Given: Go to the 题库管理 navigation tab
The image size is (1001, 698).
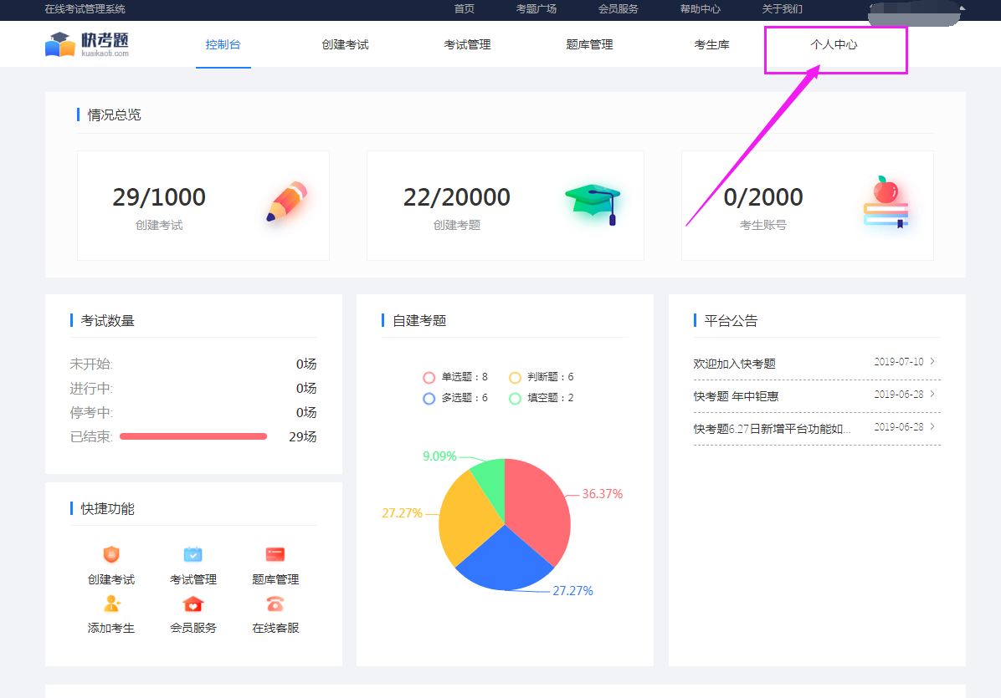Looking at the screenshot, I should click(589, 45).
